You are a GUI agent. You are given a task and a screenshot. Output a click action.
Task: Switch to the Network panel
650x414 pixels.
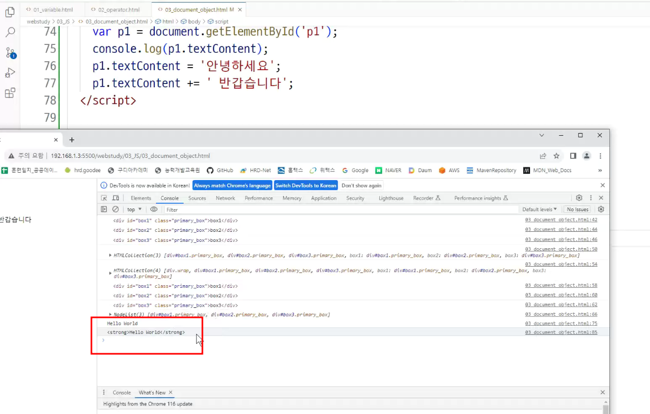coord(225,198)
